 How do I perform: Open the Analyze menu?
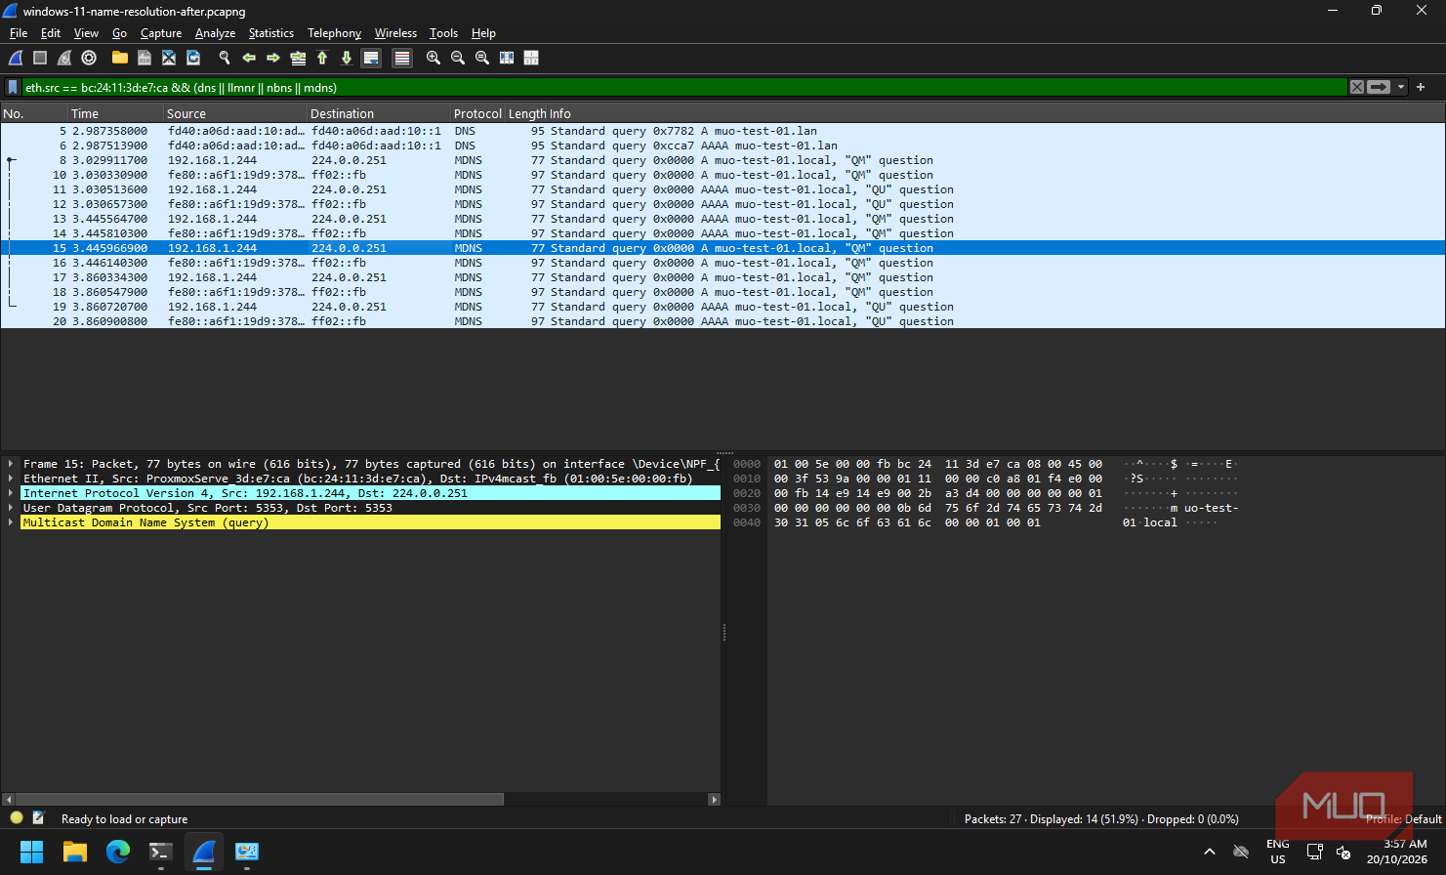tap(215, 33)
